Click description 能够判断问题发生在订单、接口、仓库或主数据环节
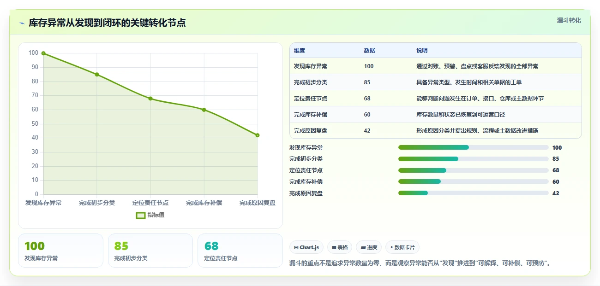Image resolution: width=600 pixels, height=286 pixels. (480, 99)
